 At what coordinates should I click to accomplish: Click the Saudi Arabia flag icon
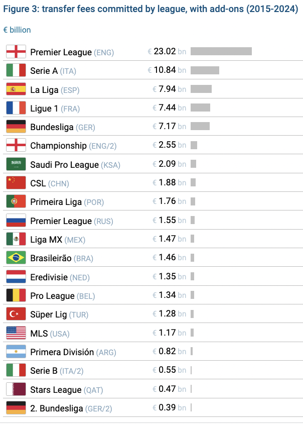[x=16, y=164]
